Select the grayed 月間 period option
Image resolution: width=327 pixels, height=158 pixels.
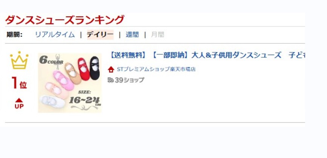click(157, 35)
